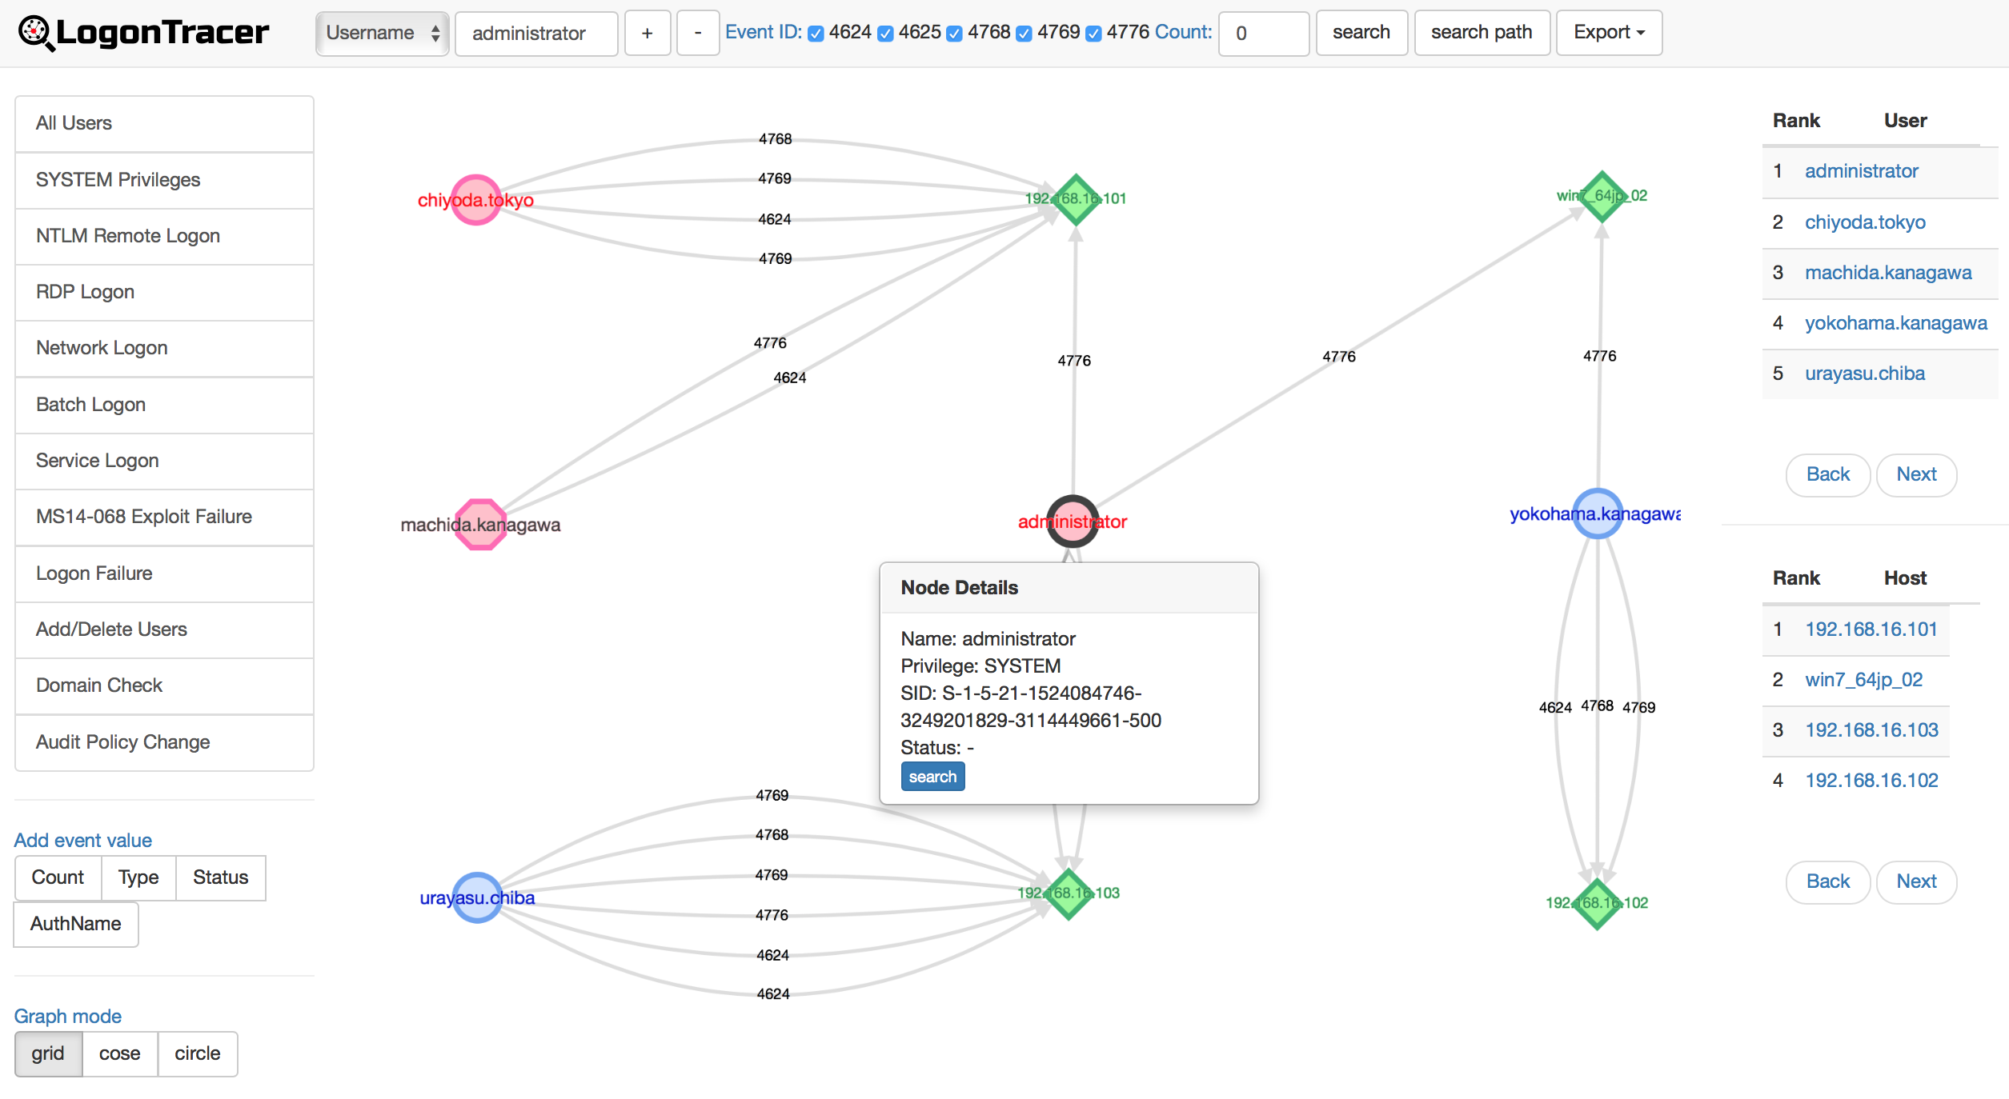Viewport: 2009px width, 1099px height.
Task: Click the urayasu.chiba blue node
Action: [x=477, y=897]
